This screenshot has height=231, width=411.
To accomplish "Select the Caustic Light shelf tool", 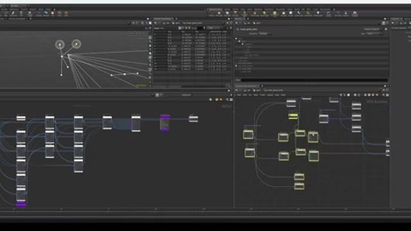I will pyautogui.click(x=299, y=13).
